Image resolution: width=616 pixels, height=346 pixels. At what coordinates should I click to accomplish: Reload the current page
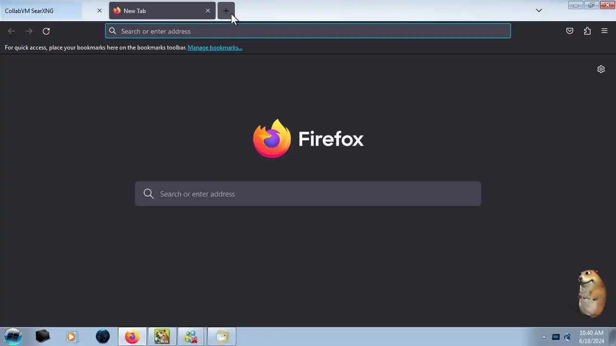point(46,31)
